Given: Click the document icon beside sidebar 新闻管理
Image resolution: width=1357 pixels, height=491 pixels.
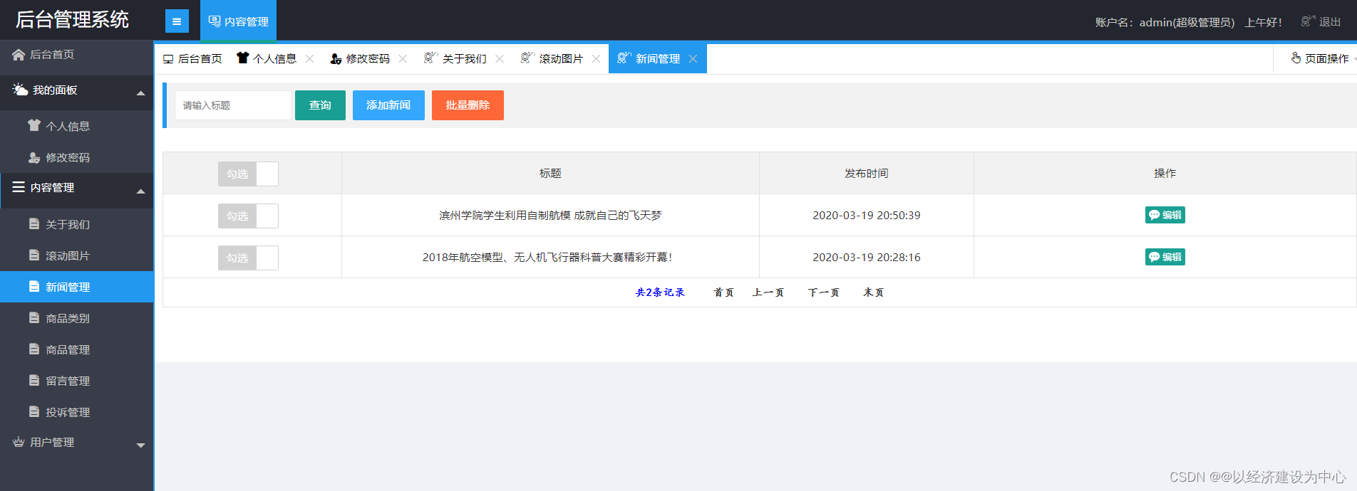Looking at the screenshot, I should 34,286.
